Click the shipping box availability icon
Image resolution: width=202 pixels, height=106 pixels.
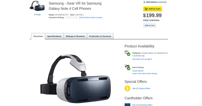click(127, 53)
